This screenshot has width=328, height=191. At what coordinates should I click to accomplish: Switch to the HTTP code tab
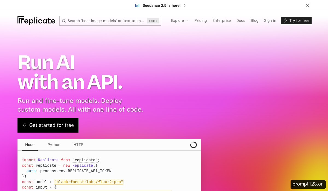(78, 145)
